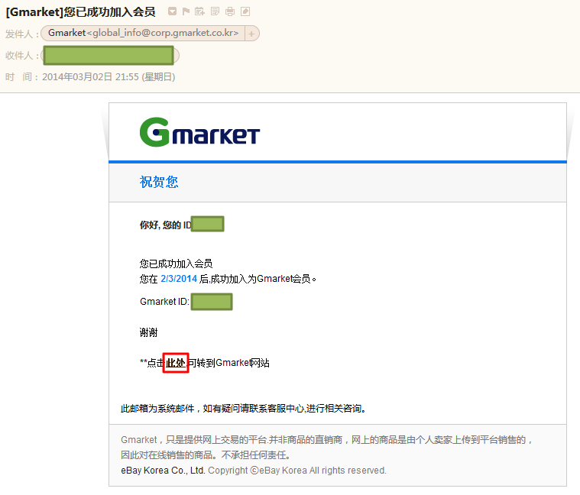Click the Gmarket logo in the email
The height and width of the screenshot is (495, 580).
(x=199, y=132)
